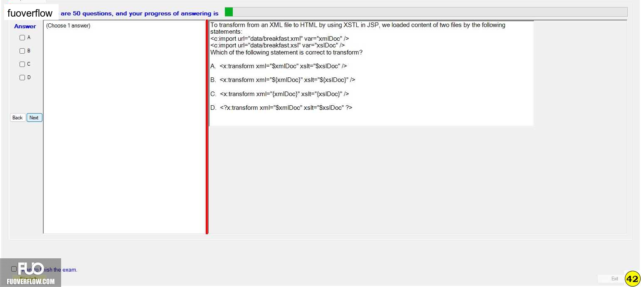
Task: Check answer option A
Action: click(22, 37)
